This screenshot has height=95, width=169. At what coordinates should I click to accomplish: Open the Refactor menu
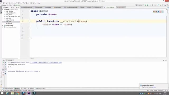click(x=20, y=3)
